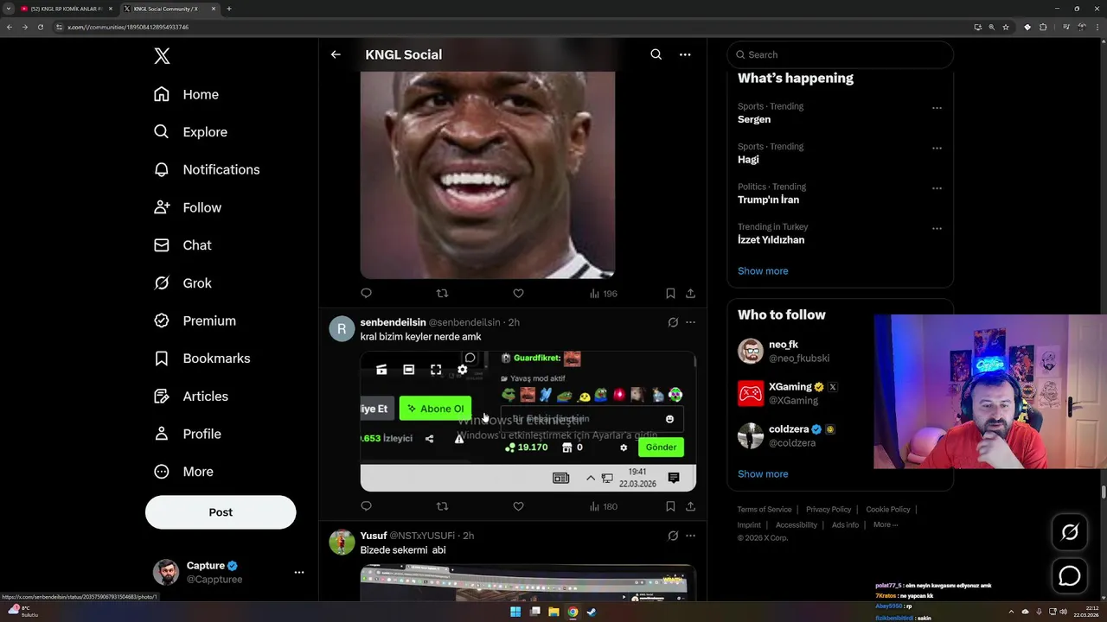The height and width of the screenshot is (622, 1107).
Task: Open the Terms of Service link
Action: [764, 510]
